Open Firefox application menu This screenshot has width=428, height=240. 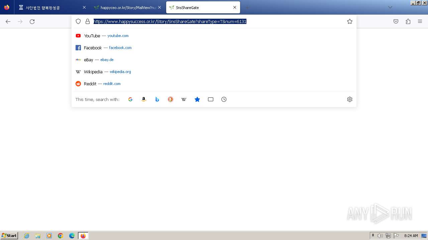pos(420,21)
